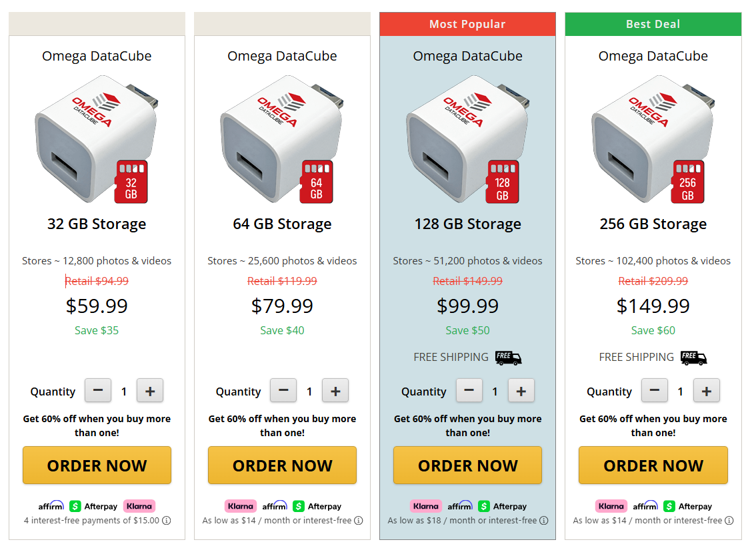
Task: Click the FREE shipping truck icon on the 128 GB card
Action: click(x=508, y=357)
